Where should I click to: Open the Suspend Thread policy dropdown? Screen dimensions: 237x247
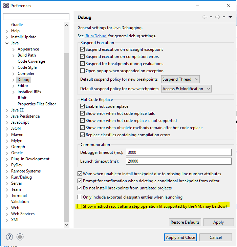point(180,79)
